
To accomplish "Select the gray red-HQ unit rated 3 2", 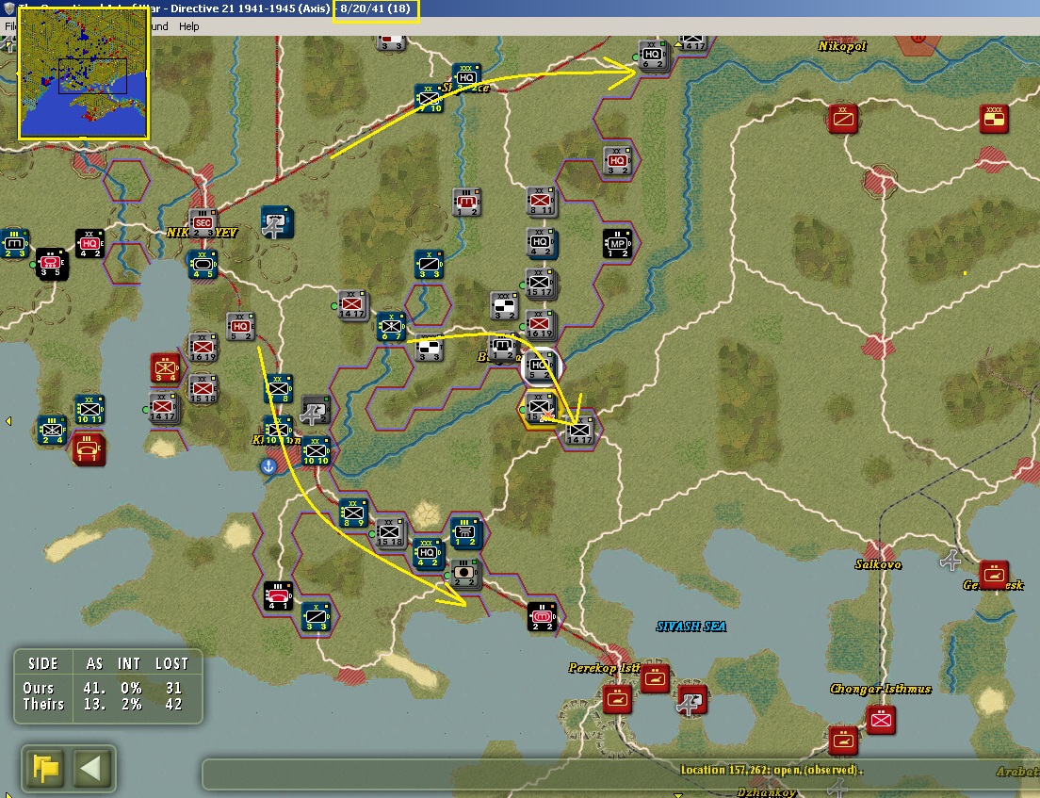I will pyautogui.click(x=618, y=160).
